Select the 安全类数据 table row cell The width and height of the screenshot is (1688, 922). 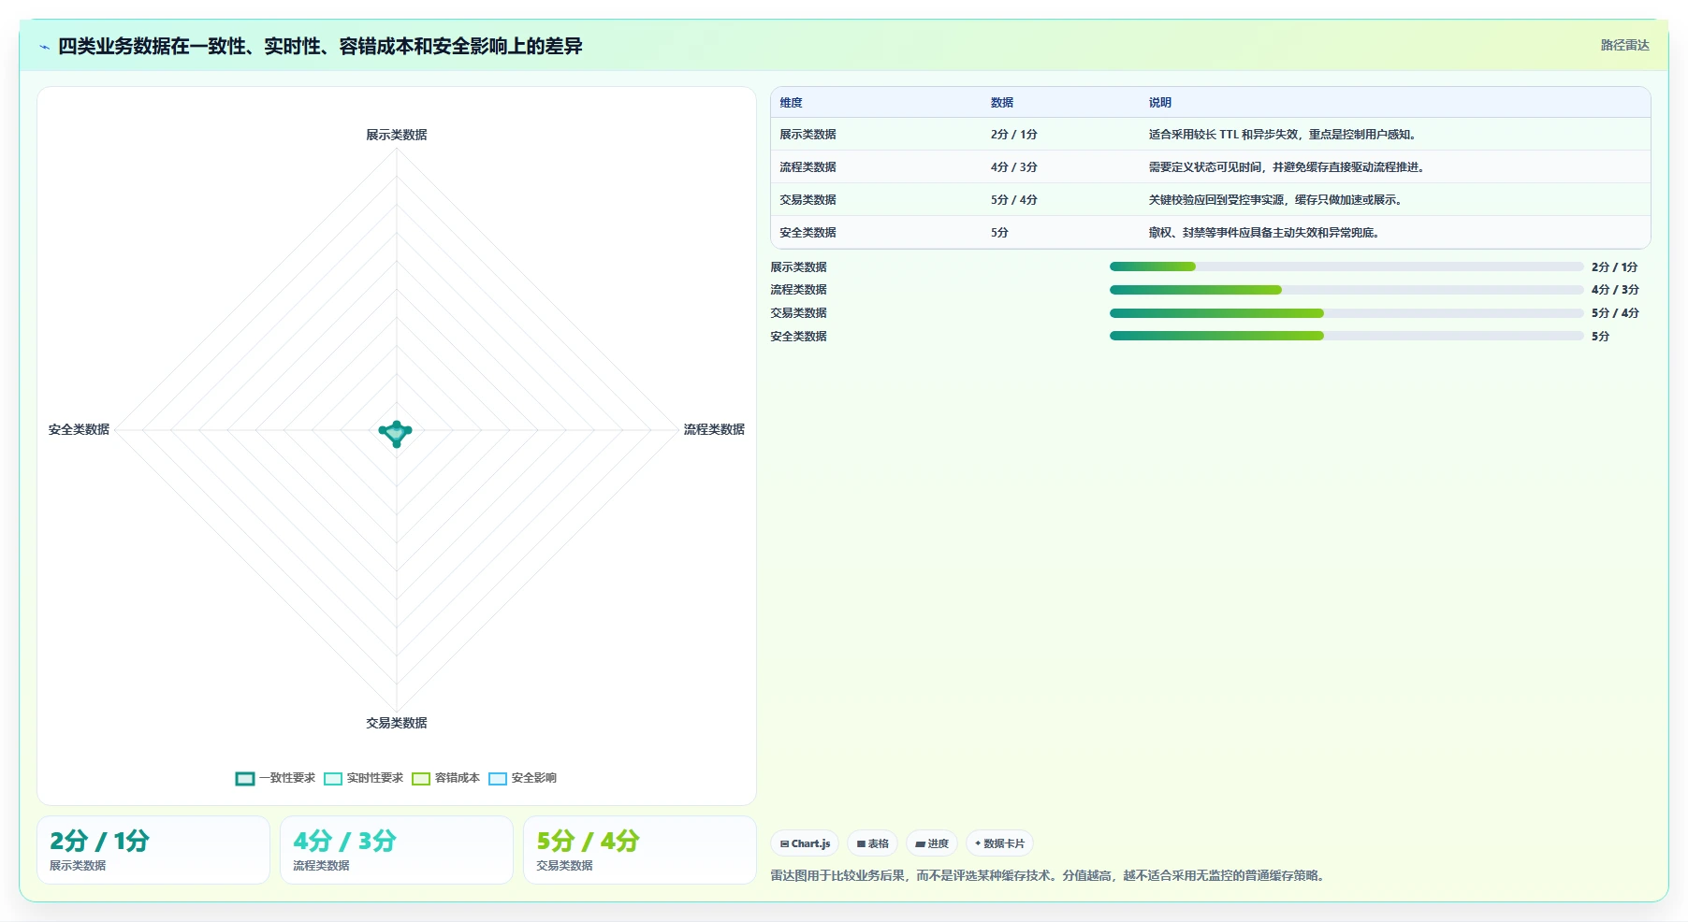(x=808, y=233)
